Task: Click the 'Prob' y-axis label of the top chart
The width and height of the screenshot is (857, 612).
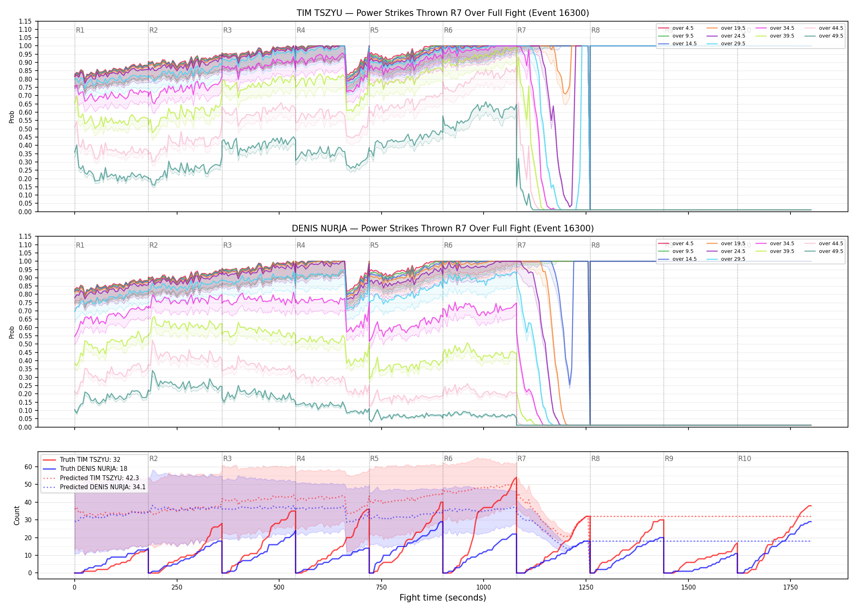Action: [12, 117]
